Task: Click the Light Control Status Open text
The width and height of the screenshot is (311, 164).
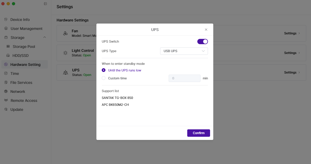Action: [81, 55]
